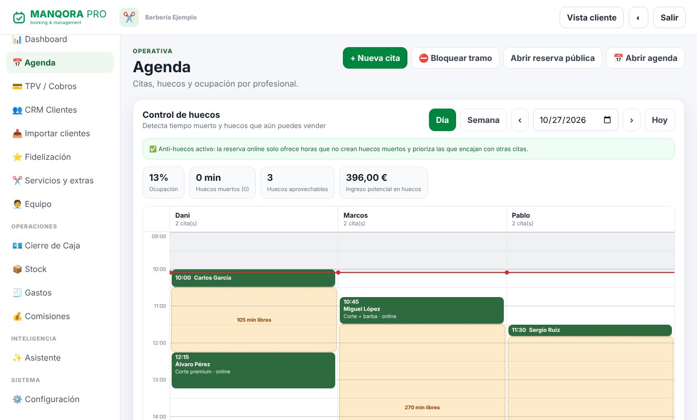Click Bloquear tramo button
697x420 pixels.
(x=456, y=58)
